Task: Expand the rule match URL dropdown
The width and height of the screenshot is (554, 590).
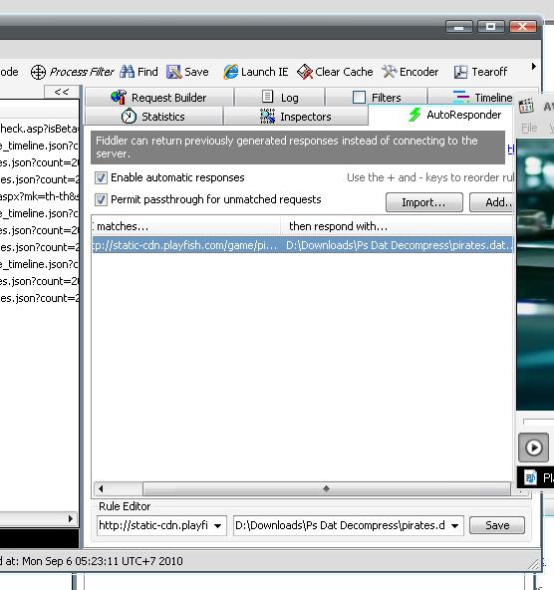Action: (x=218, y=525)
